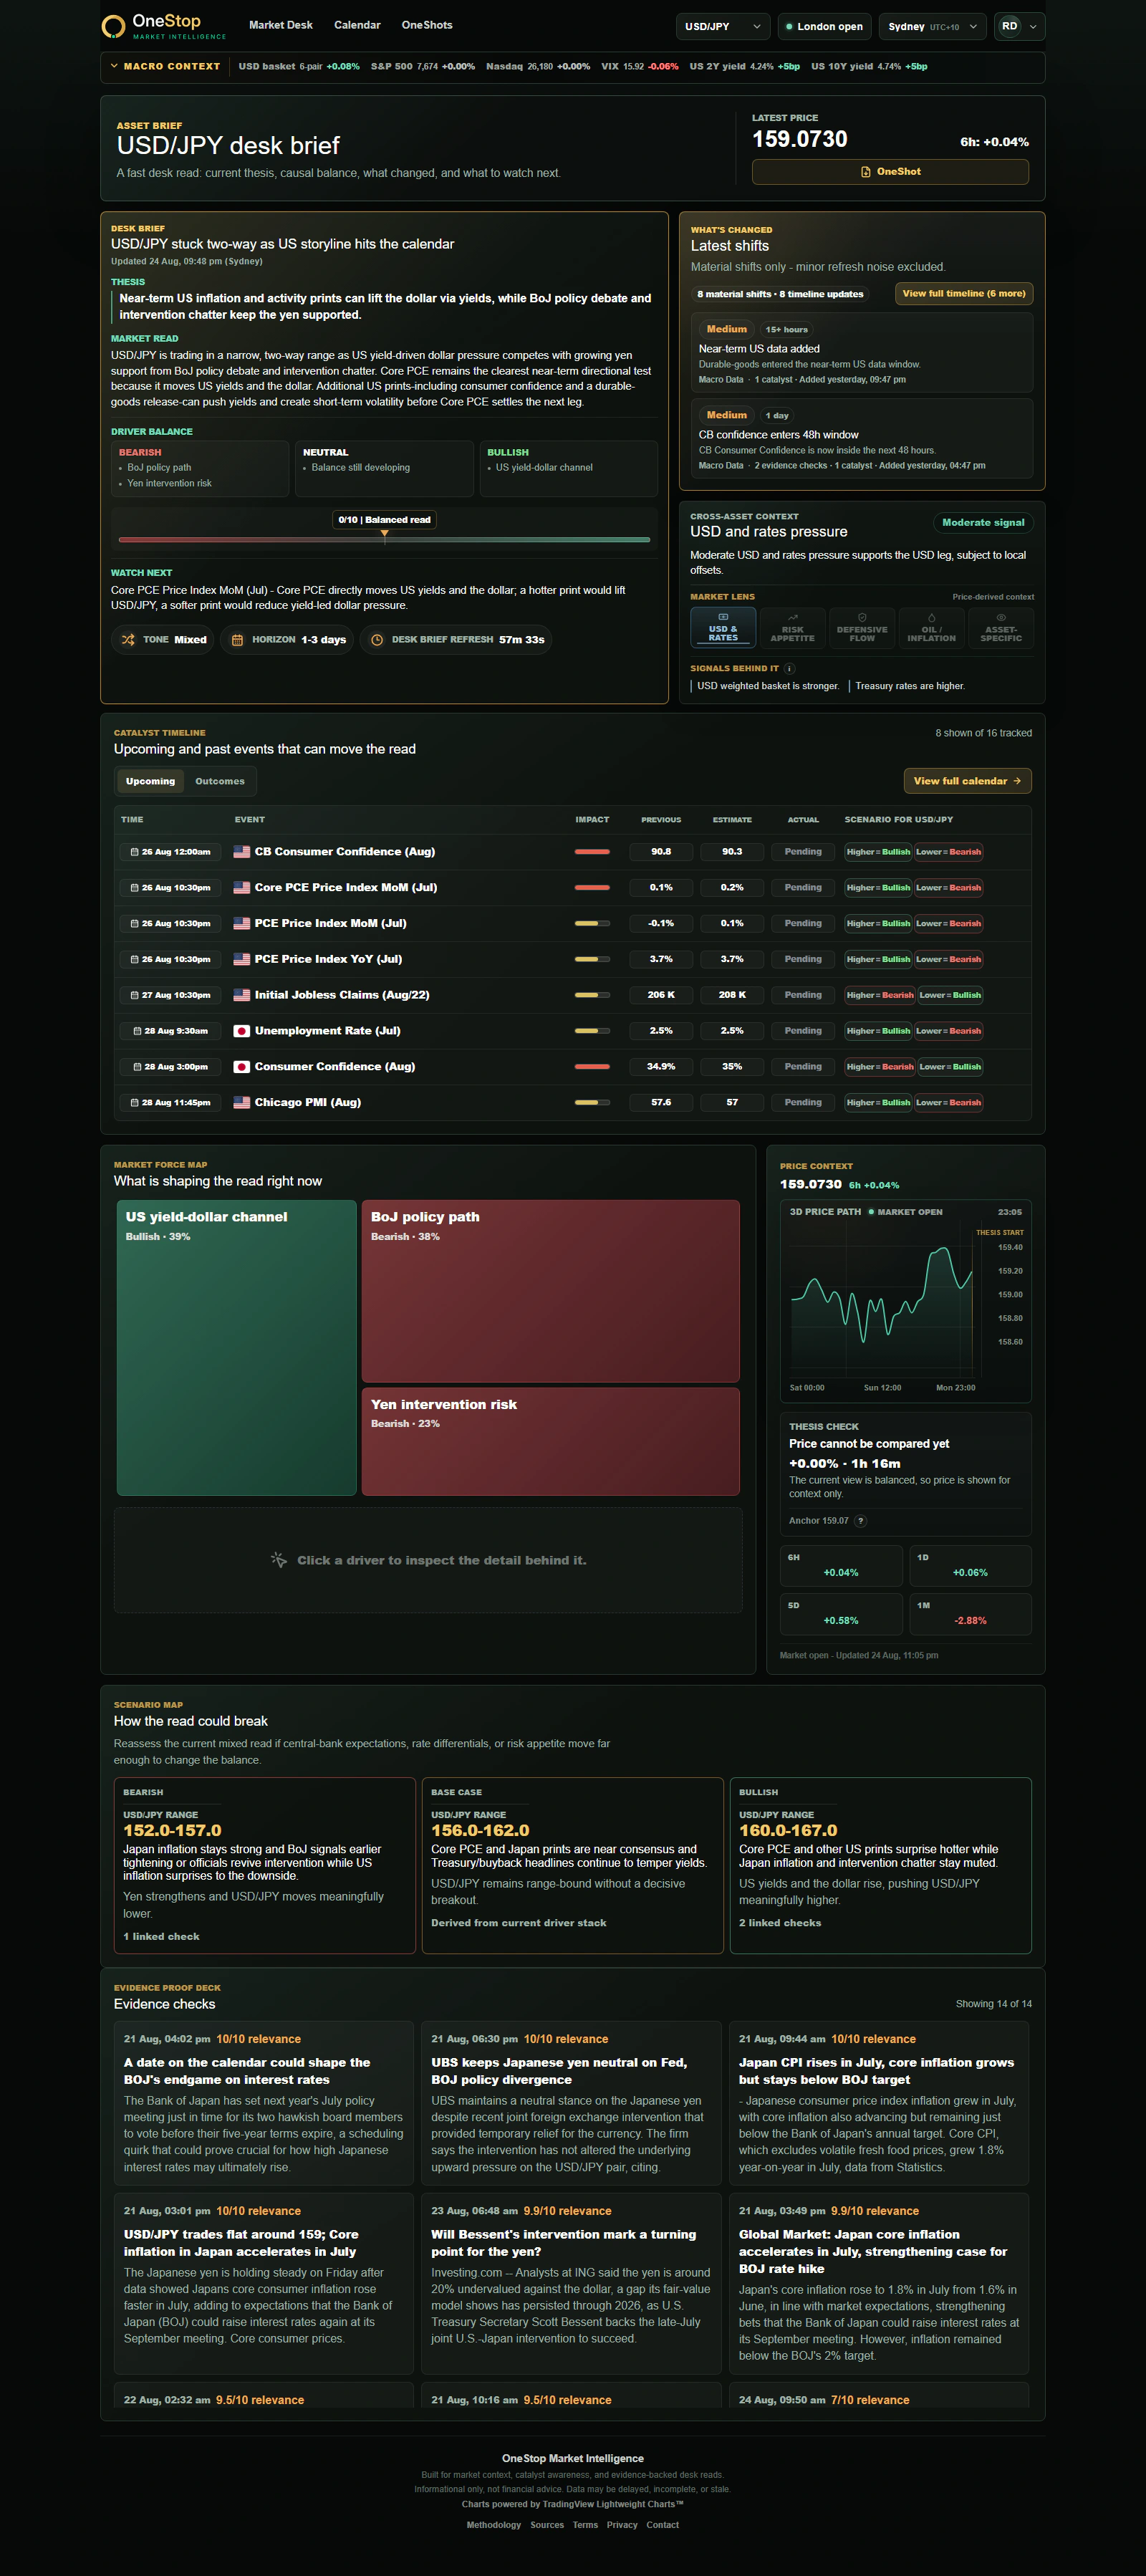Viewport: 1146px width, 2576px height.
Task: Click View full calendar button
Action: [x=967, y=781]
